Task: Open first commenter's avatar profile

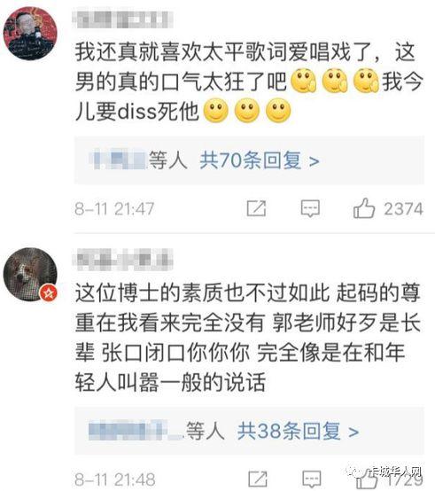Action: 30,33
